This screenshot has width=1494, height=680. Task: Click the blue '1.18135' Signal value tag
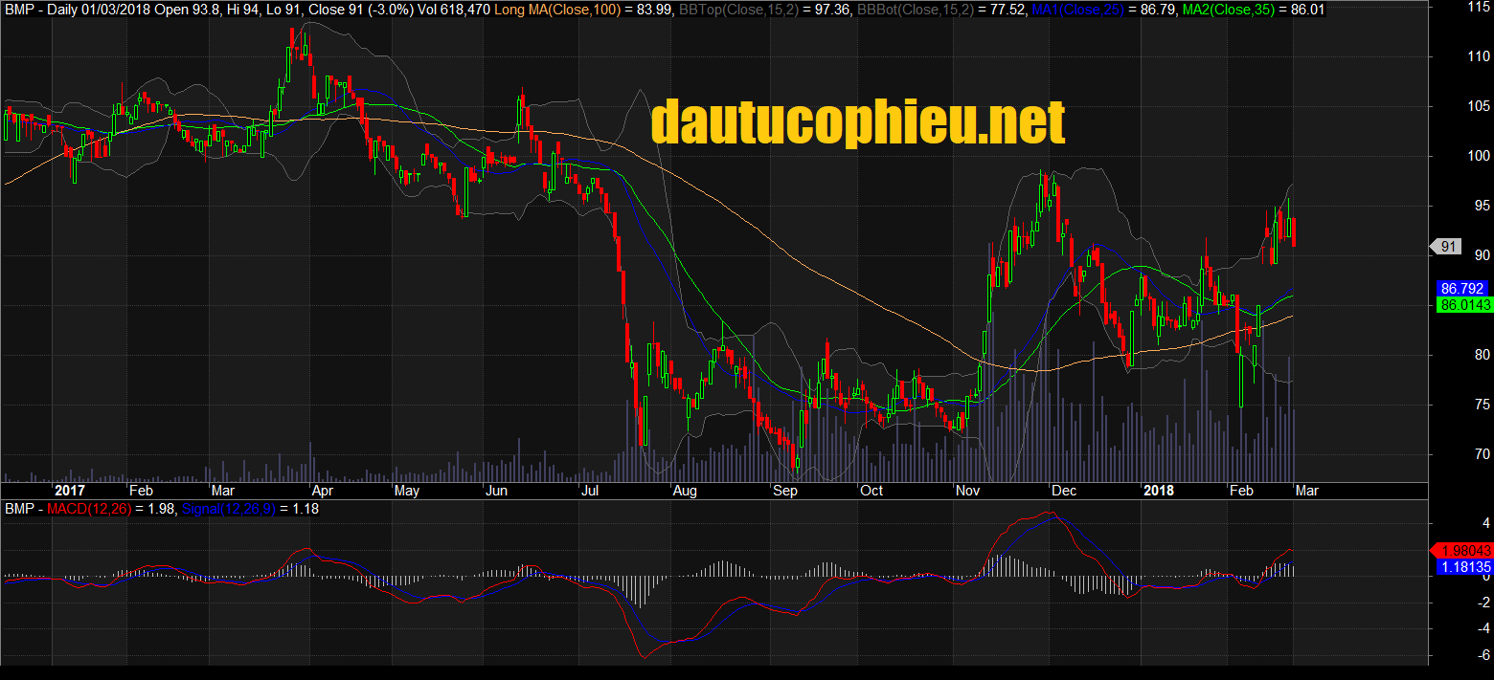point(1464,567)
